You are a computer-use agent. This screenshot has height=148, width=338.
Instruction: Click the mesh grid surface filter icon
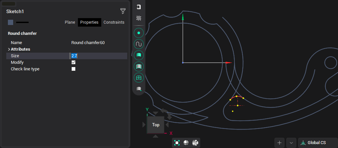coord(139,78)
